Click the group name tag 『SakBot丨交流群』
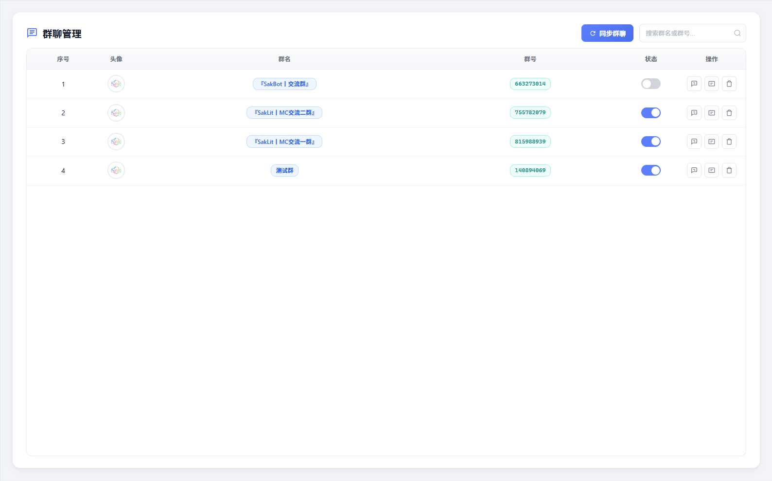Viewport: 772px width, 481px height. click(284, 84)
